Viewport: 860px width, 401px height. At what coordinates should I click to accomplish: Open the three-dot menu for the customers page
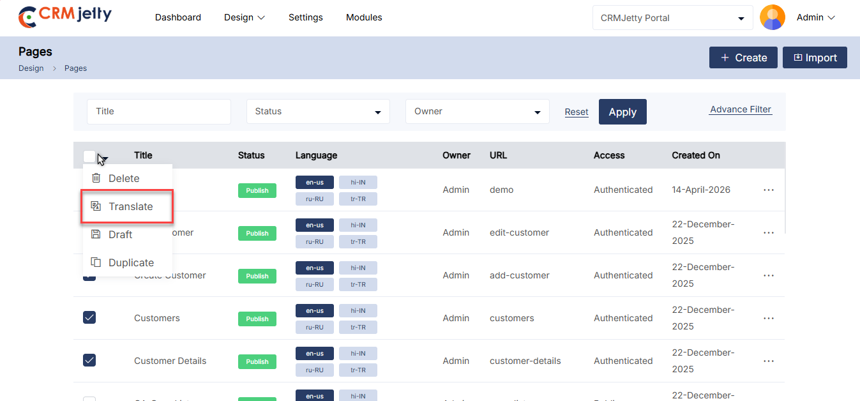coord(768,319)
